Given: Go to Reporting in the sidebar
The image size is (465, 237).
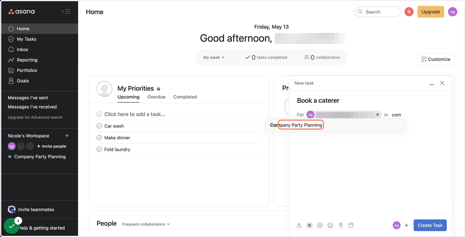Looking at the screenshot, I should (39, 60).
